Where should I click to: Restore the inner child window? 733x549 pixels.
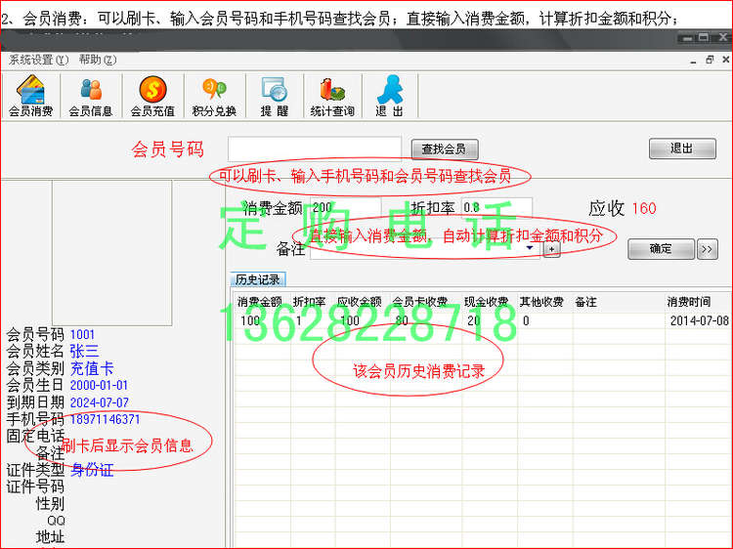[x=710, y=60]
